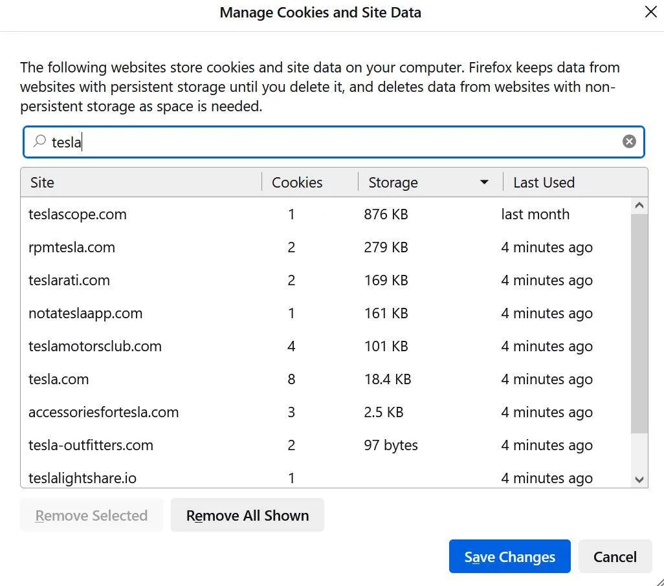Image resolution: width=664 pixels, height=586 pixels.
Task: Select the accessoriesfortesla.com row
Action: [x=326, y=412]
